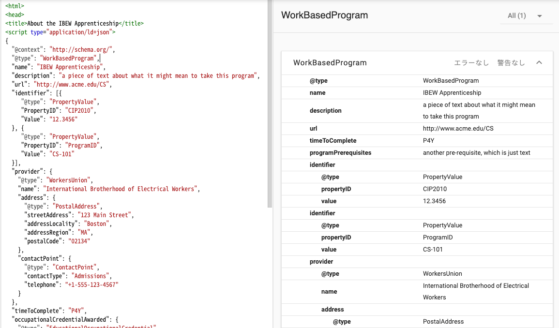This screenshot has height=328, width=559.
Task: Click the "name": "IBEW Apprenticeship" code line
Action: click(59, 67)
